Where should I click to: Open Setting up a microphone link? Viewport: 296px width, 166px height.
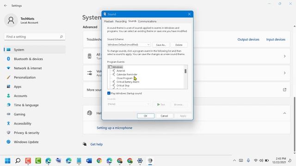pyautogui.click(x=114, y=128)
